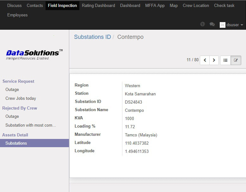
Task: Open Crew Jobs today in sidebar
Action: [21, 98]
